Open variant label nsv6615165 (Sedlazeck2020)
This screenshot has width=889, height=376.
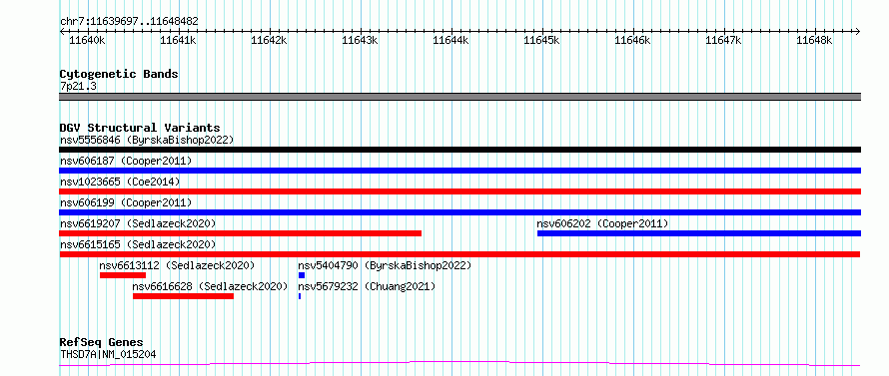click(138, 244)
